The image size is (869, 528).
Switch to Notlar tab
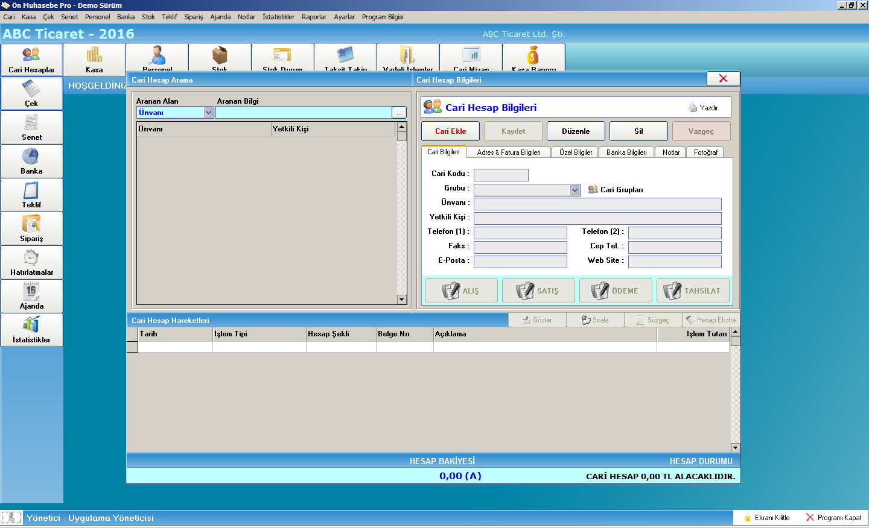[671, 152]
